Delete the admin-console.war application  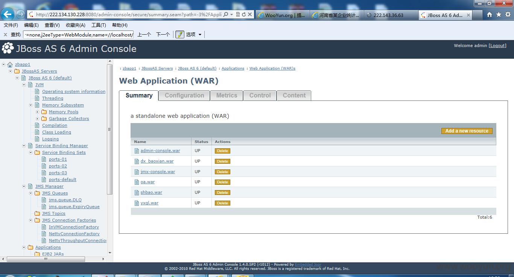pyautogui.click(x=222, y=151)
